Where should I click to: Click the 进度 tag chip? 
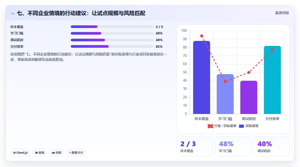pyautogui.click(x=57, y=153)
